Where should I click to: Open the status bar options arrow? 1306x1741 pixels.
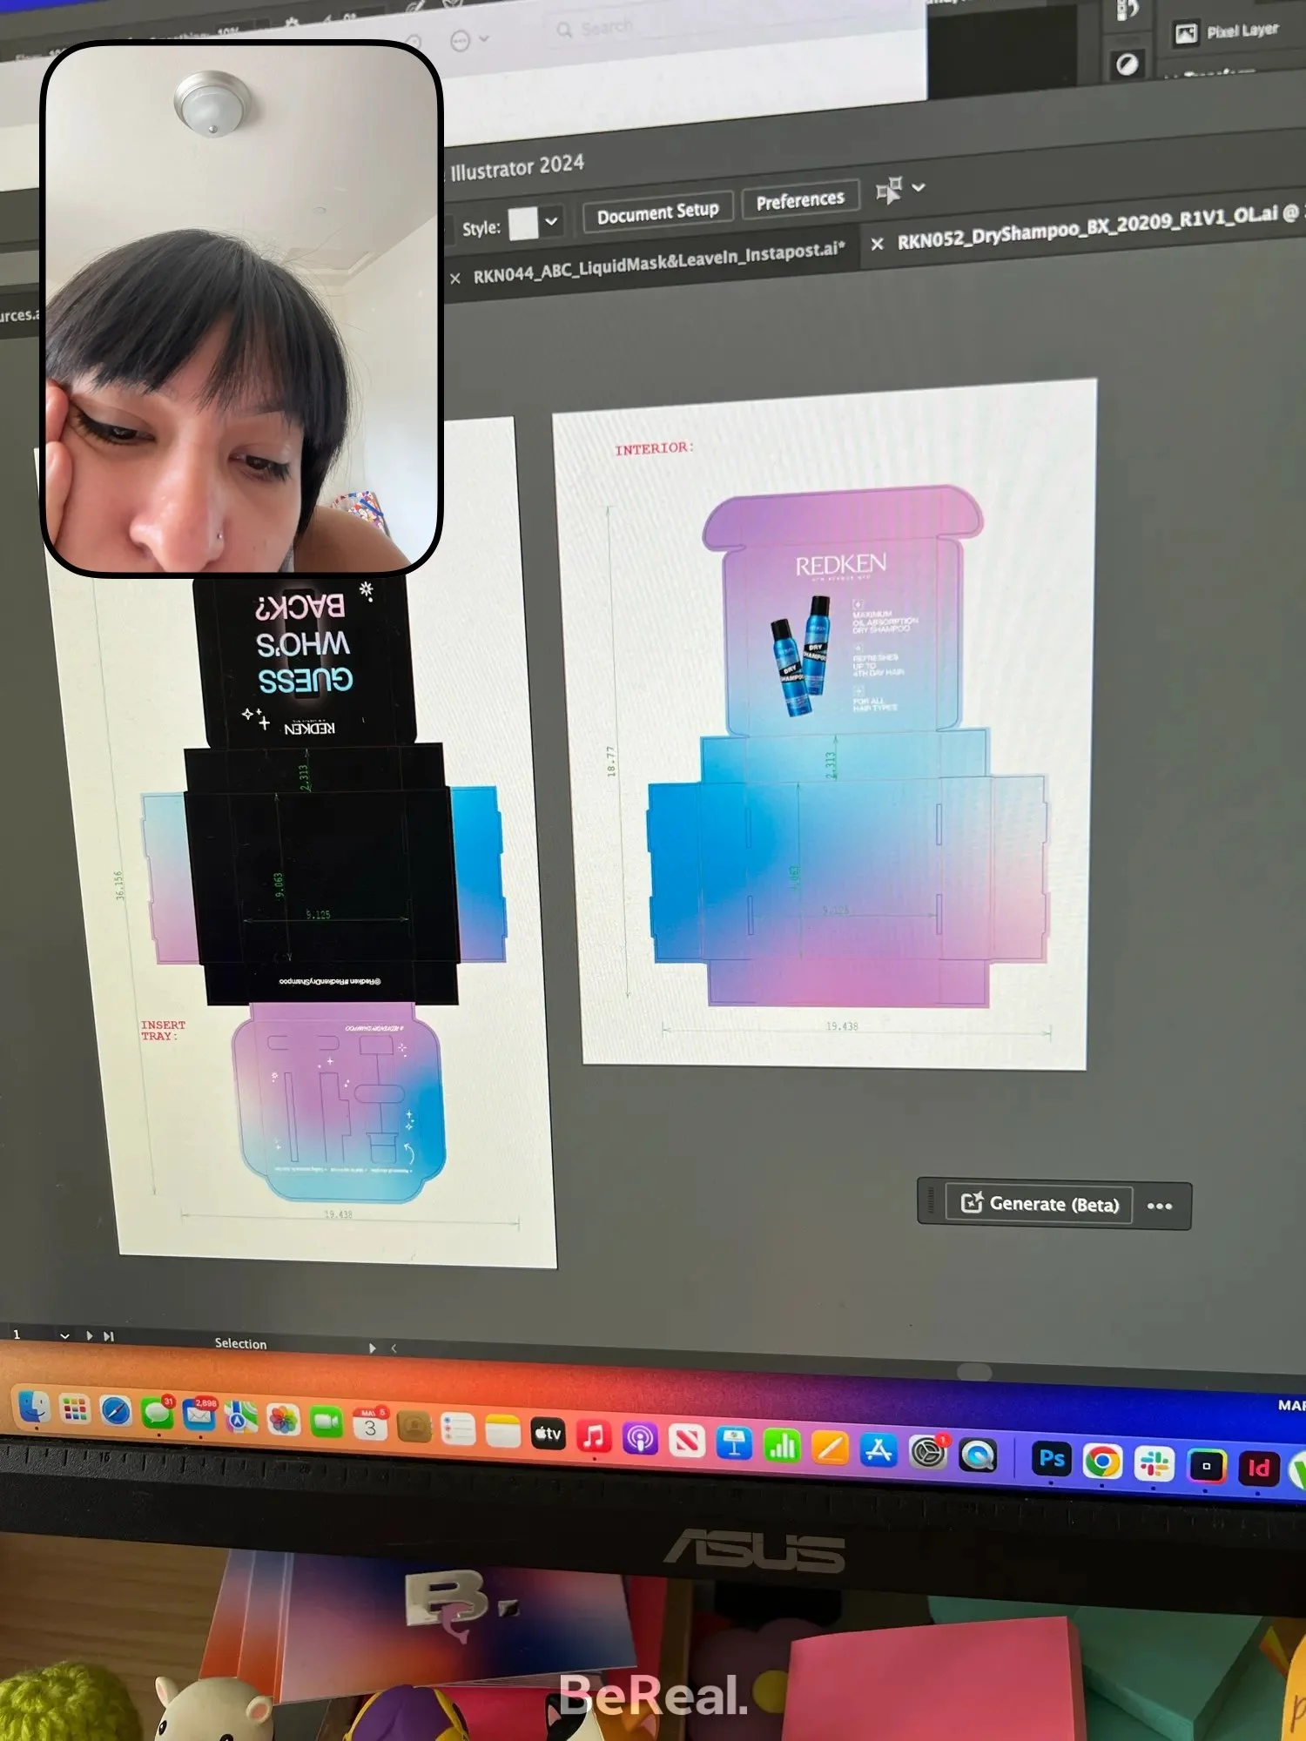[373, 1348]
